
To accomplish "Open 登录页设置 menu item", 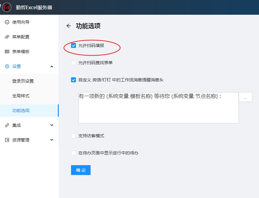I will tap(23, 81).
